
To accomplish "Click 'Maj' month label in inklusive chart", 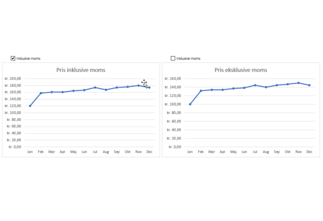I will [74, 152].
